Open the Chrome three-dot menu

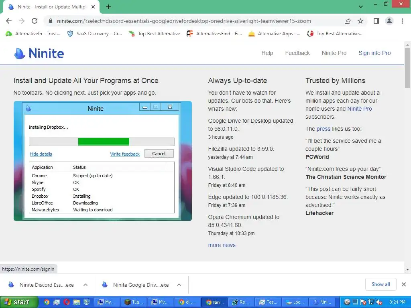[x=402, y=21]
